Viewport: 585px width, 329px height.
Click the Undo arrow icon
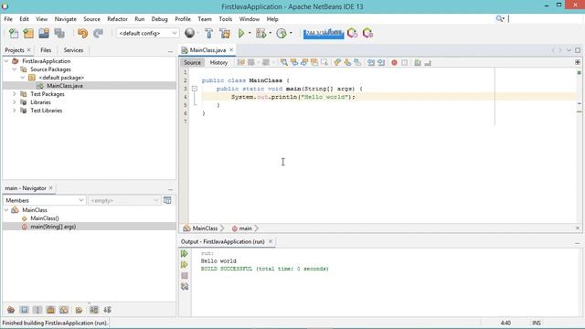point(82,33)
